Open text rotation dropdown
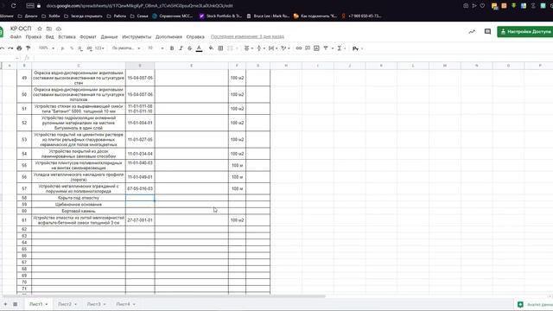 285,48
